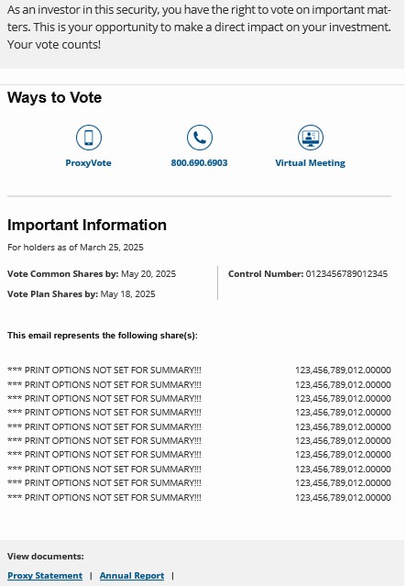The width and height of the screenshot is (406, 586).
Task: Open the Annual Report document
Action: (x=132, y=576)
